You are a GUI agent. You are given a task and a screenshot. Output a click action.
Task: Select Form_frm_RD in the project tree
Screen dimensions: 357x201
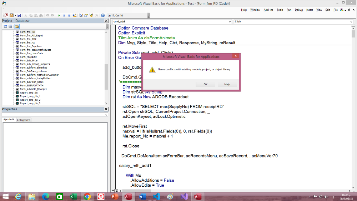click(27, 32)
